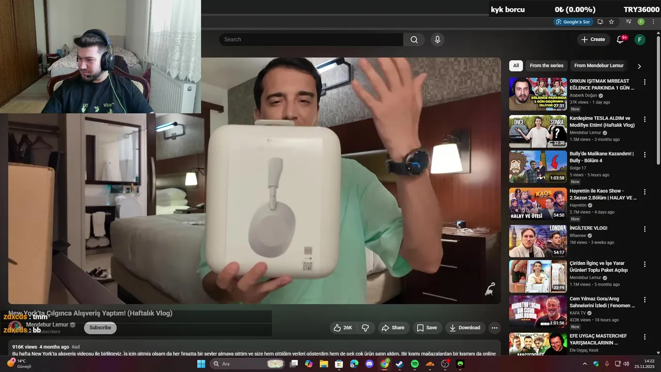Screen dimensions: 661x372
Task: Open clock and date 25.11.2025
Action: (644, 364)
